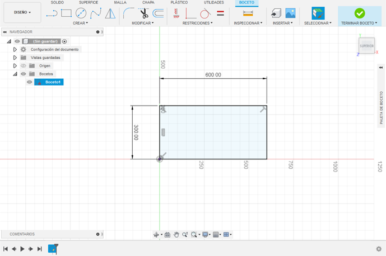Click the activate radio button beside (Sin guardar)
The width and height of the screenshot is (386, 256).
[x=64, y=41]
